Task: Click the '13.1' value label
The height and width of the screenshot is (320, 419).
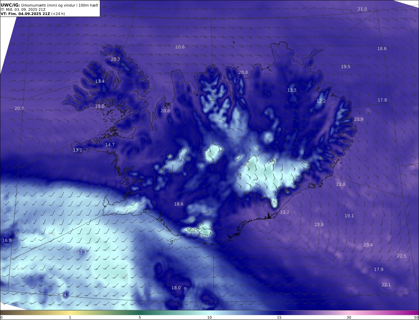Action: click(x=78, y=150)
